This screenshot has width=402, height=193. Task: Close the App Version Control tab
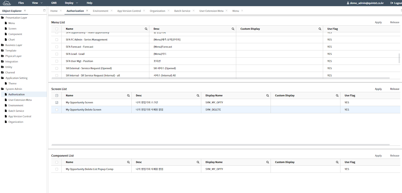tap(144, 11)
